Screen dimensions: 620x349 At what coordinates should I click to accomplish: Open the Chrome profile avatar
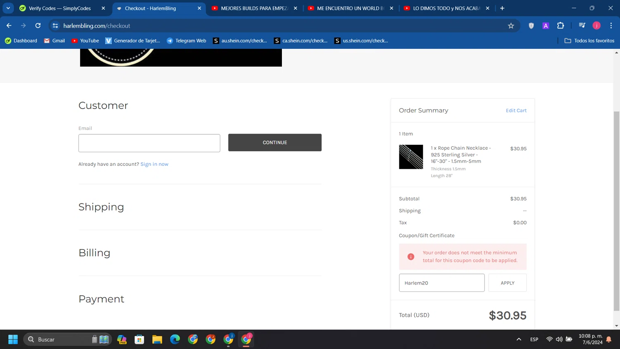[596, 26]
